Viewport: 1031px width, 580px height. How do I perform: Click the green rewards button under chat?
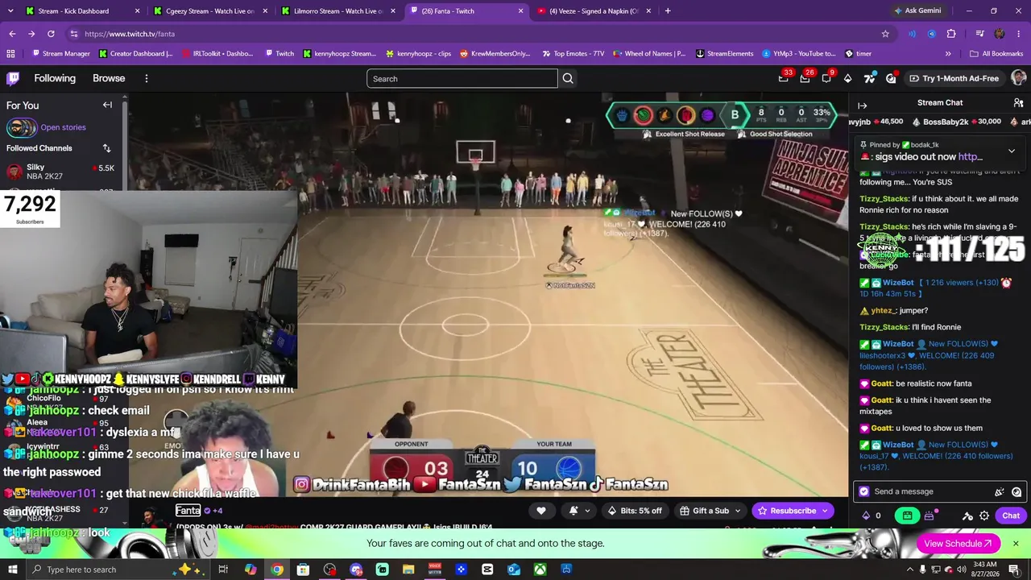pyautogui.click(x=908, y=516)
